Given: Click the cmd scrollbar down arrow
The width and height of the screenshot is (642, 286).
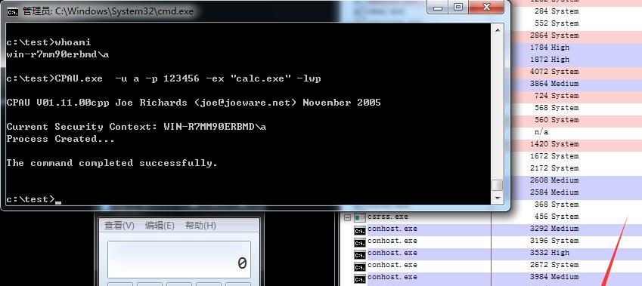Looking at the screenshot, I should [498, 198].
